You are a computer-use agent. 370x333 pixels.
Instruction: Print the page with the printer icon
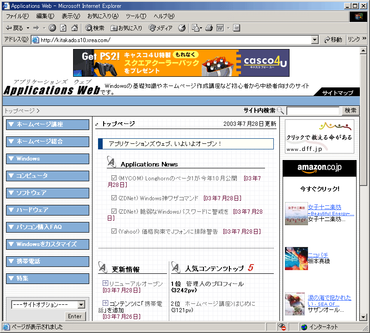[209, 28]
